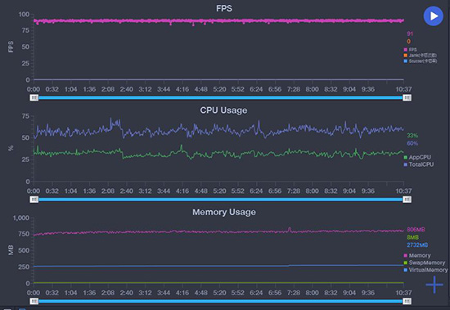Screen dimensions: 450x310
Task: Hide the TotalCPU series via legend
Action: [x=418, y=164]
